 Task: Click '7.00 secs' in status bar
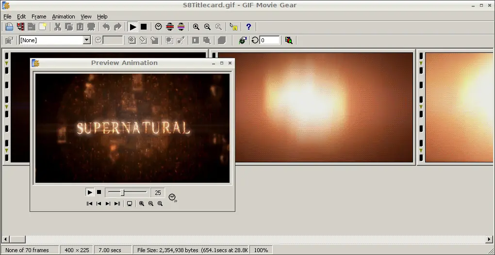pyautogui.click(x=110, y=250)
